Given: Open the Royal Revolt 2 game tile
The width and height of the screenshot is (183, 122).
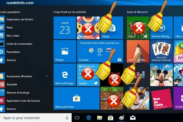Looking at the screenshot, I should 138,98.
